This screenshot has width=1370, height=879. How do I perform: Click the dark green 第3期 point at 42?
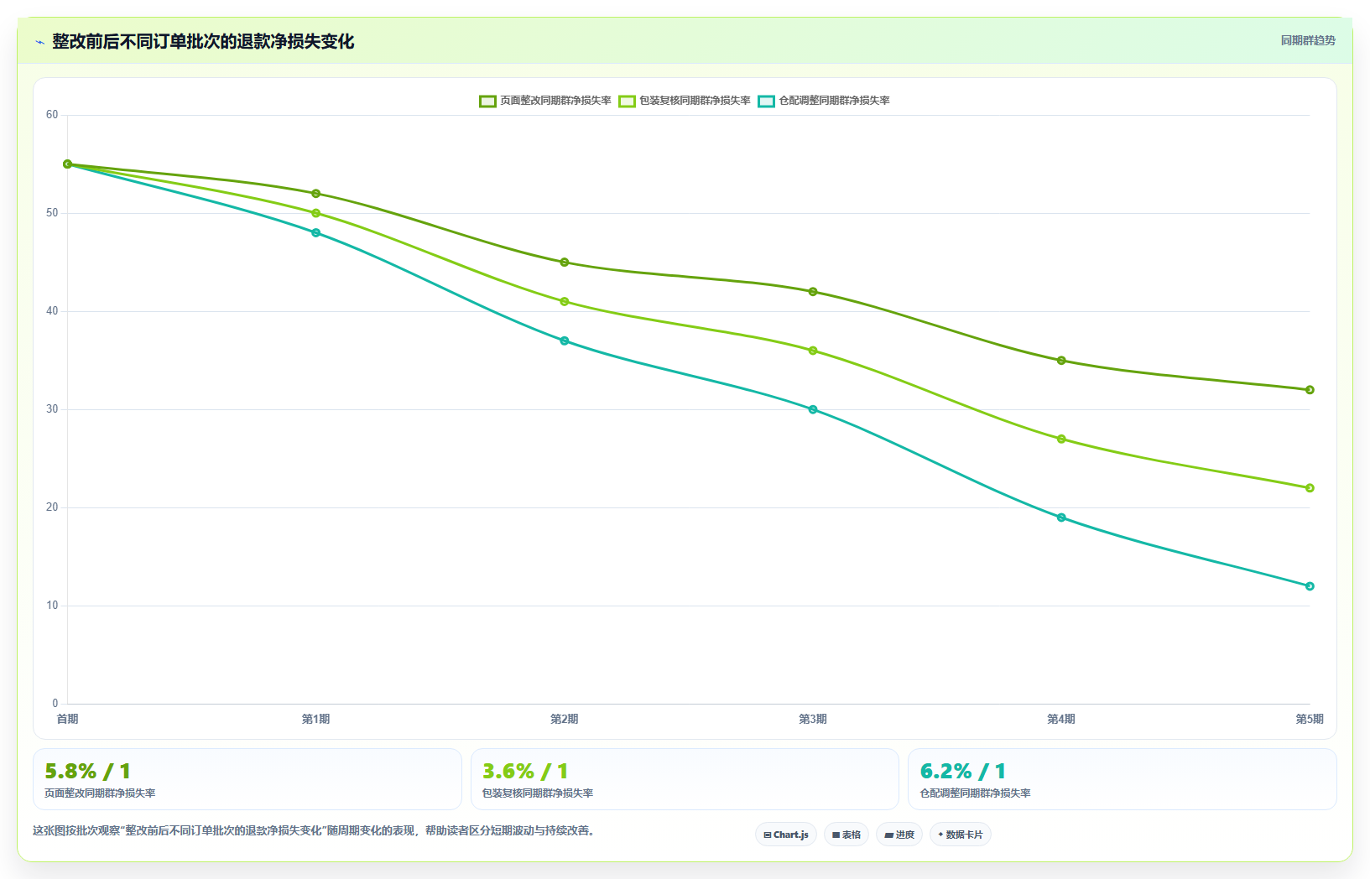pos(813,292)
